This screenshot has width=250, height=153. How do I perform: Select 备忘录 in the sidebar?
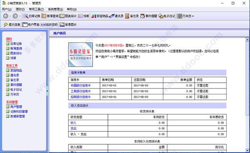[15, 80]
